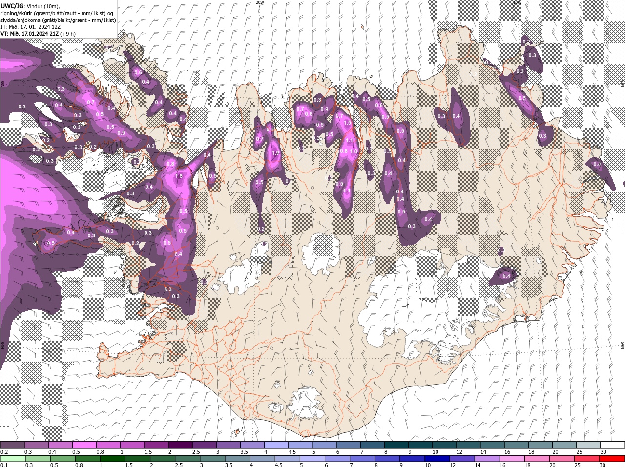Pick snow scale swatch above label 0.2
Image resolution: width=625 pixels, height=469 pixels.
pos(12,445)
